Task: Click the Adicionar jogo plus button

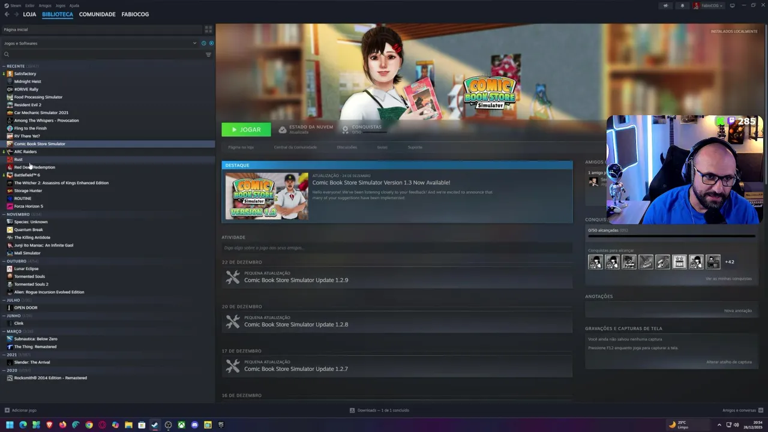Action: coord(7,410)
